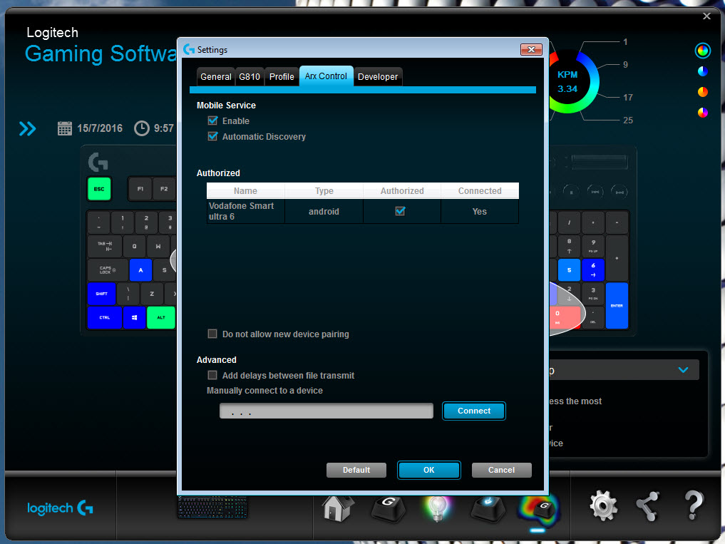Click the Windows key on keyboard image
The height and width of the screenshot is (544, 725).
pyautogui.click(x=134, y=317)
